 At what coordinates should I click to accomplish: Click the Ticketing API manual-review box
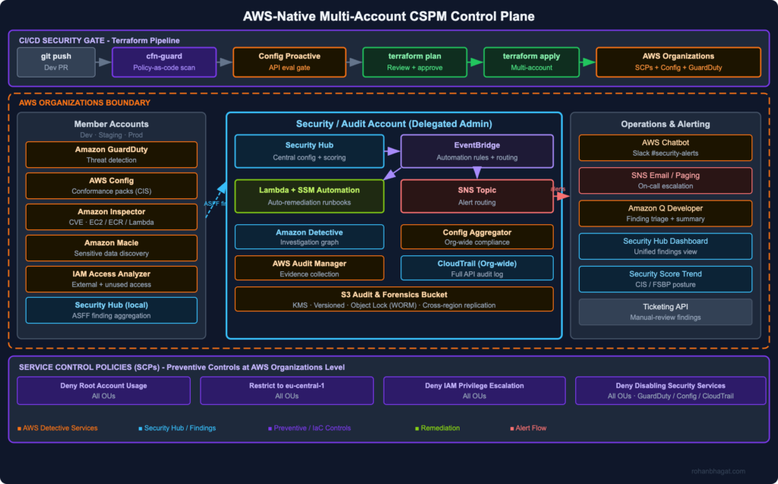click(666, 312)
